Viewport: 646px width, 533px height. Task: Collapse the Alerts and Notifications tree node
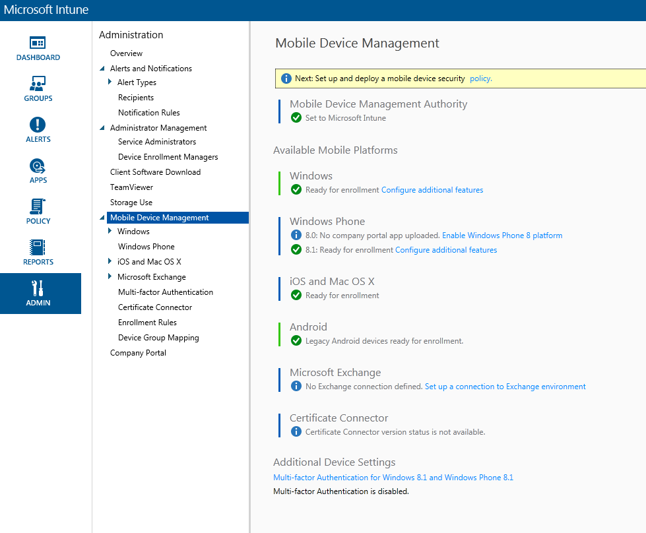(x=102, y=69)
